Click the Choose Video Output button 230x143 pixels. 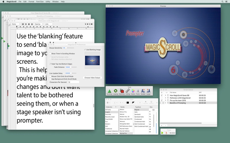[92, 78]
